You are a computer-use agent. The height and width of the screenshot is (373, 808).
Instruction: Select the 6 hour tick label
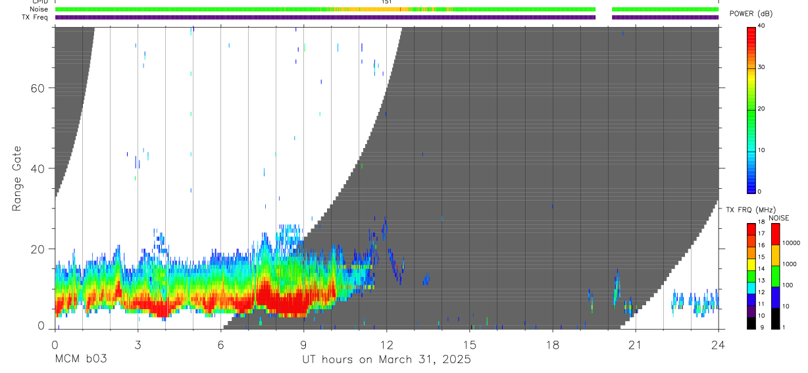(220, 345)
